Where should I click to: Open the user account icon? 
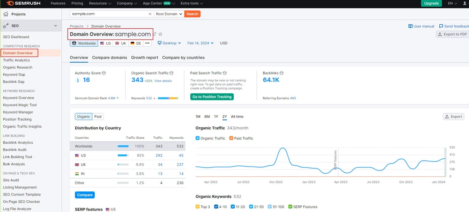465,3
